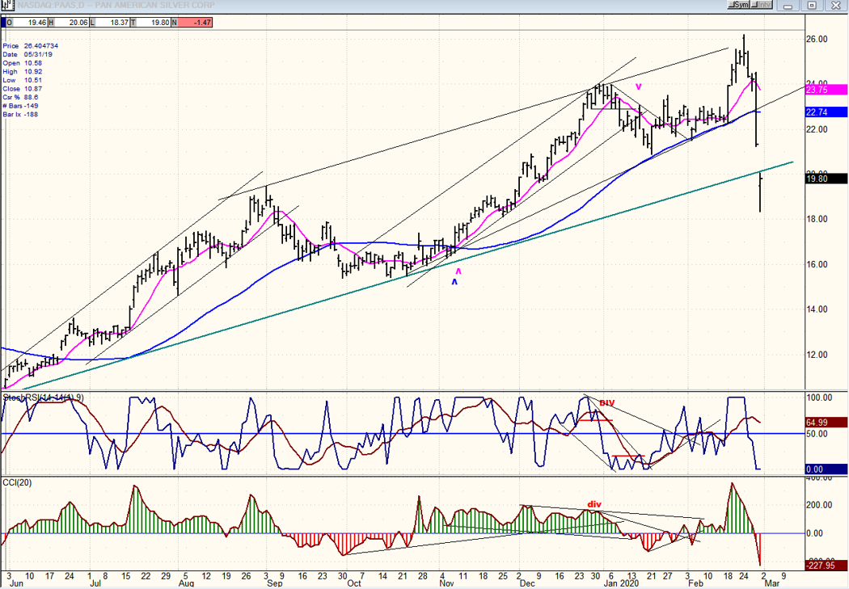Click the red div label in CCI panel

pyautogui.click(x=594, y=505)
